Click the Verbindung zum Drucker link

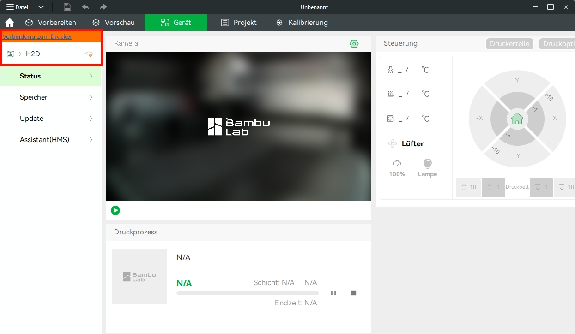[x=37, y=36]
